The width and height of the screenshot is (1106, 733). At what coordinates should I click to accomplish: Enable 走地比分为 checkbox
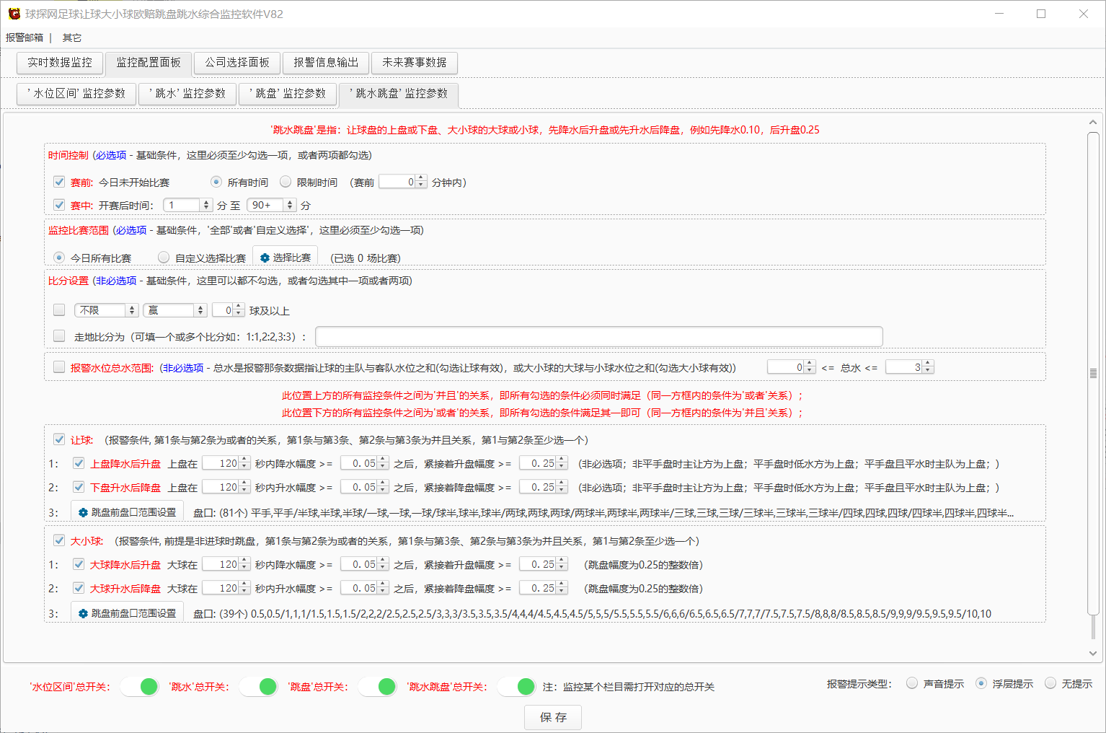pos(59,335)
